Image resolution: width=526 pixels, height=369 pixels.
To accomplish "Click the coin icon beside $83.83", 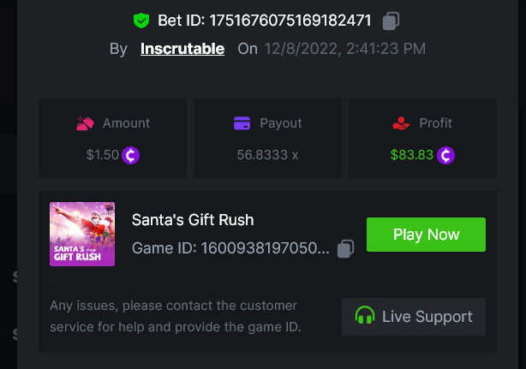I will point(445,156).
